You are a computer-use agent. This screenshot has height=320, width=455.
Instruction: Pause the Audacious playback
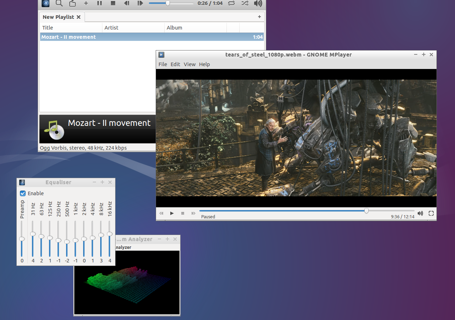[100, 3]
